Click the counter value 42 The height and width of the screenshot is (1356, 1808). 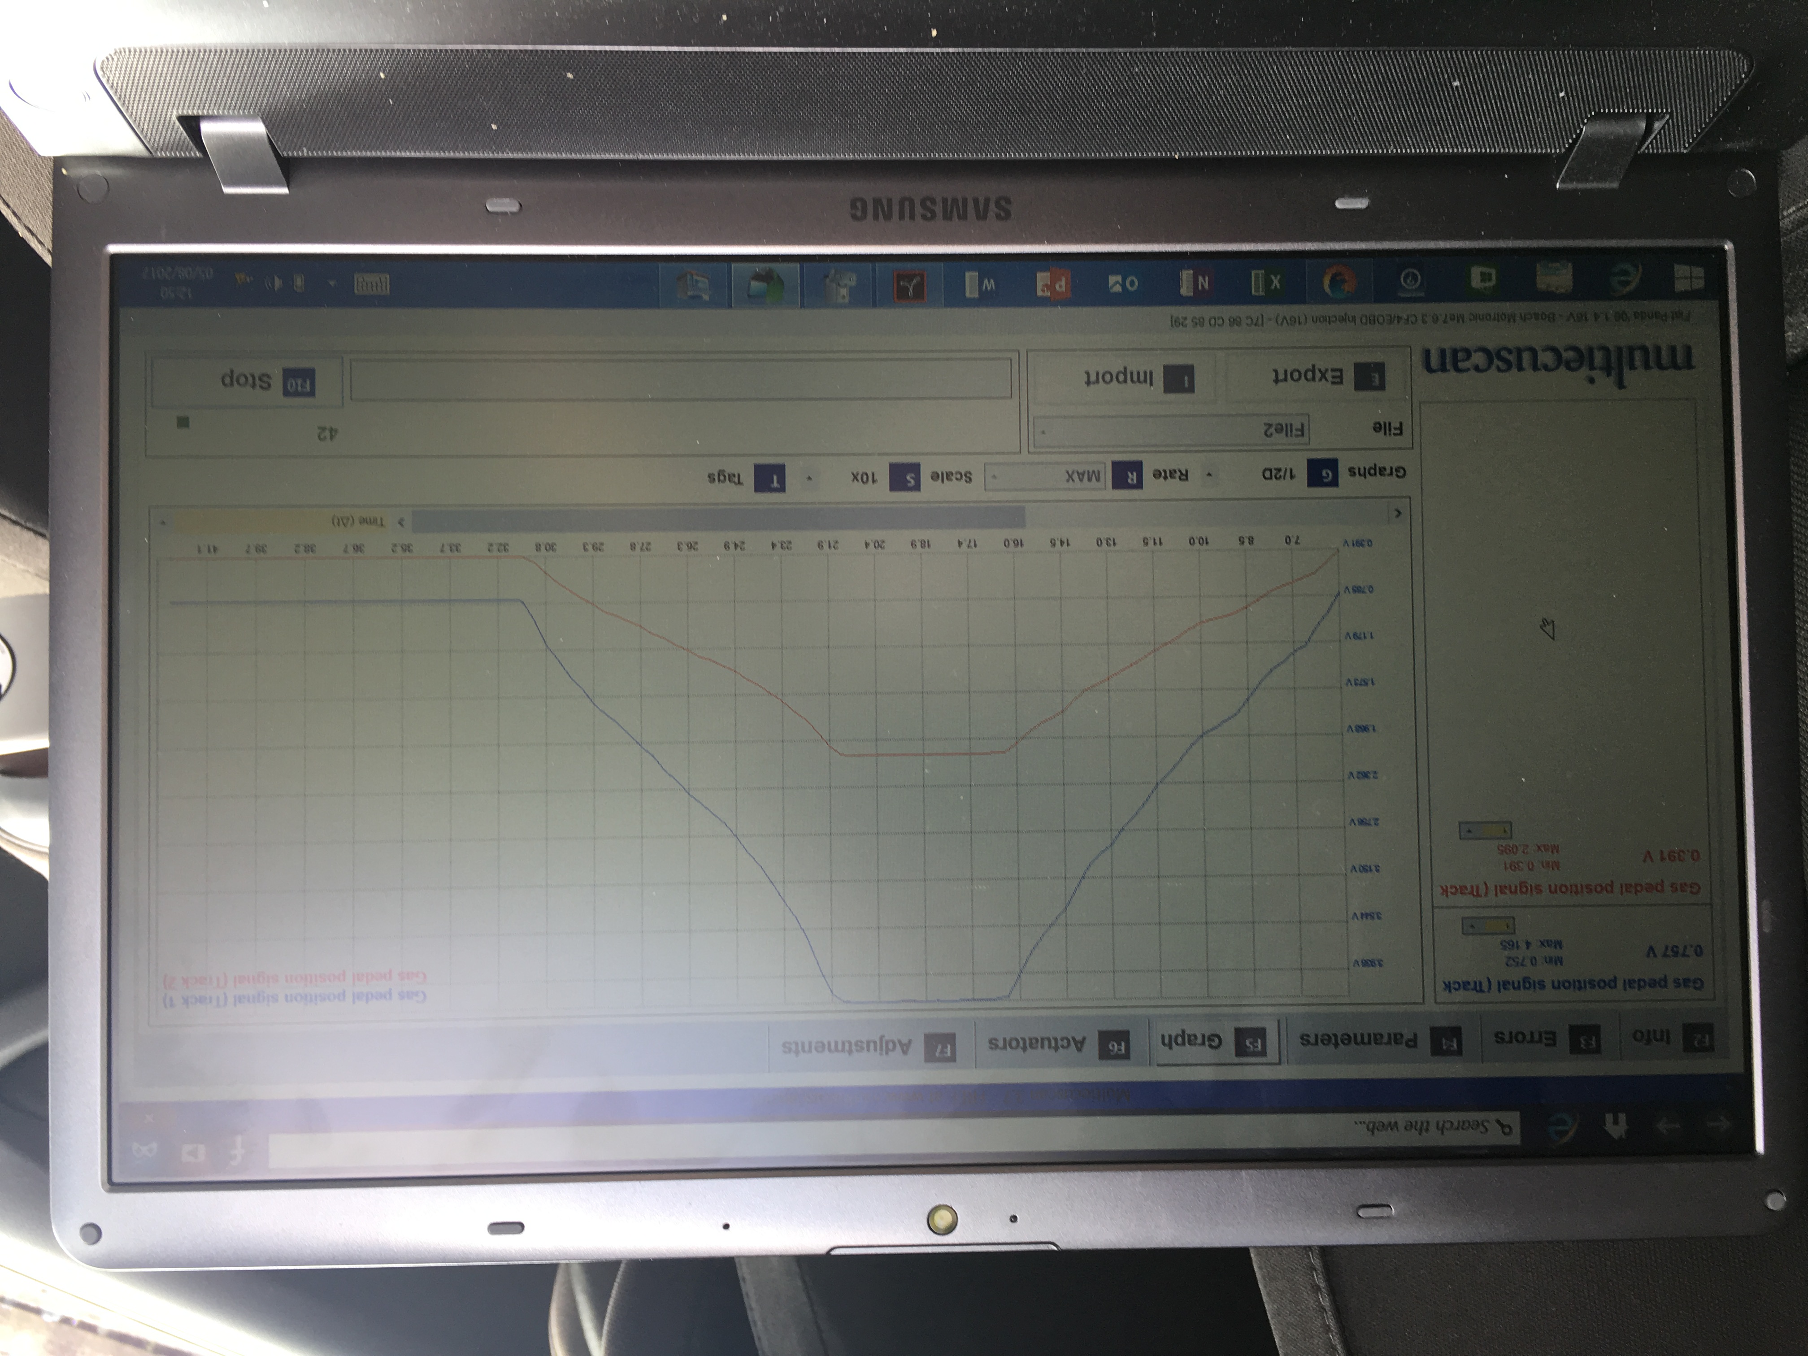pos(327,433)
